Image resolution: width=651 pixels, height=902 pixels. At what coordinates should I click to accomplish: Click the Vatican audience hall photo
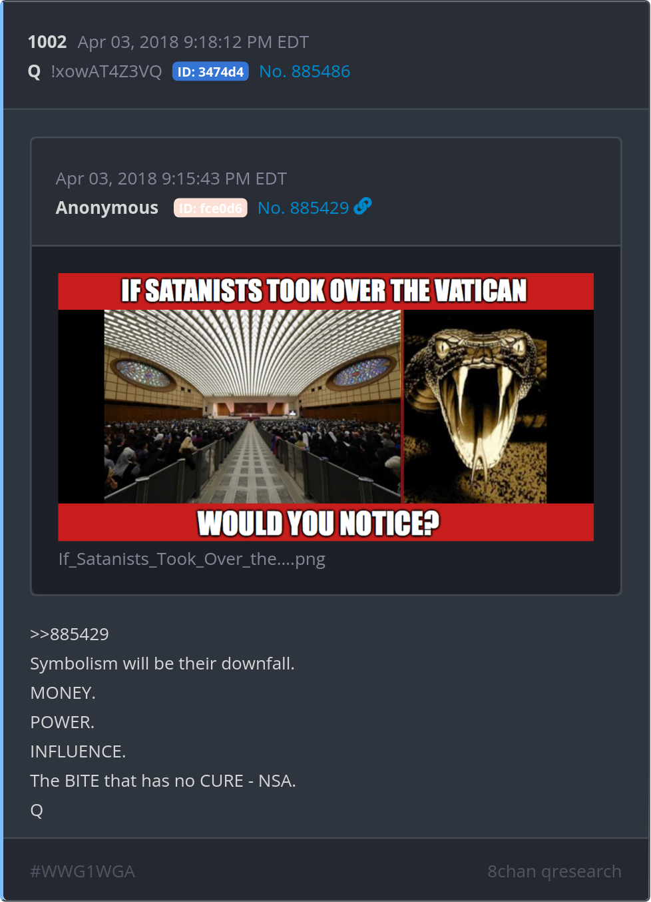(x=252, y=406)
